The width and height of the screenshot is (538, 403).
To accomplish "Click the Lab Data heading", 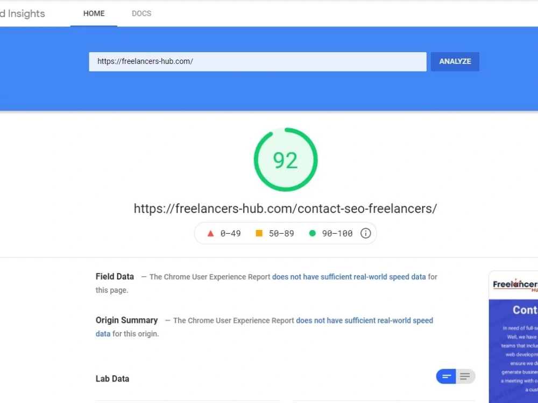I will tap(112, 379).
